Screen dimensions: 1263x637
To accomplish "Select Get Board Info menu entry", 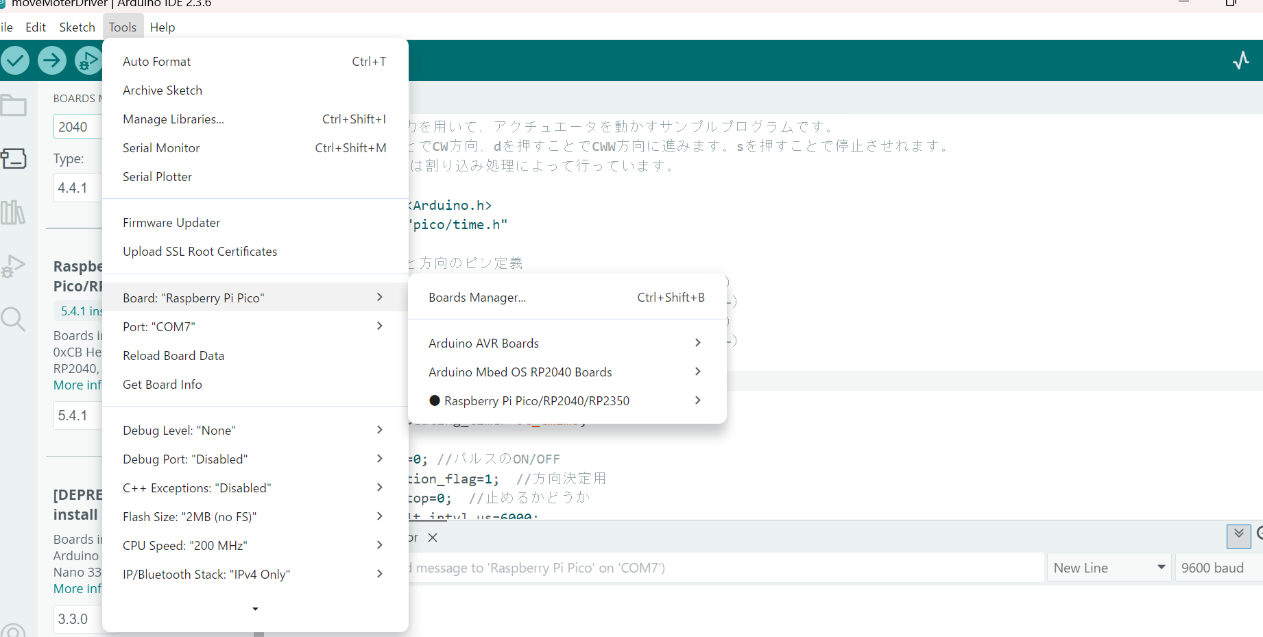I will click(x=163, y=385).
